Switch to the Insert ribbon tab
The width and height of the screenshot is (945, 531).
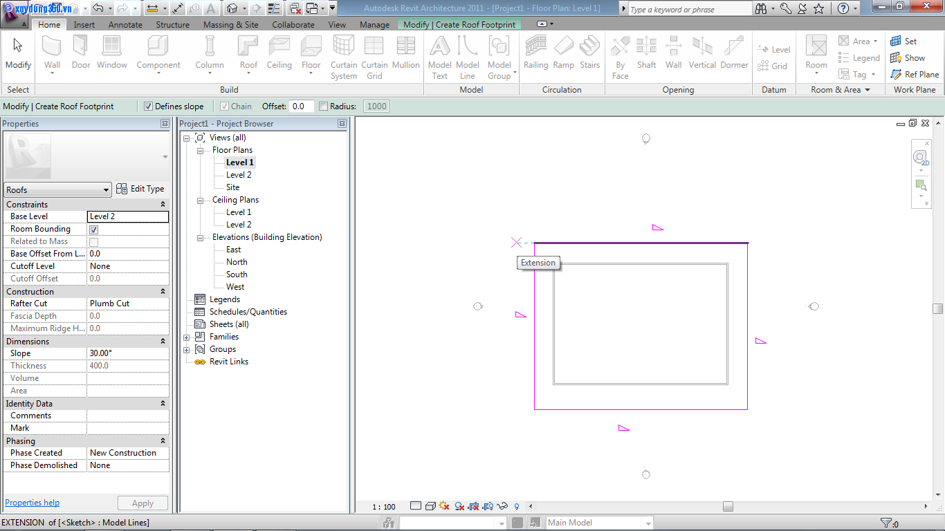84,24
